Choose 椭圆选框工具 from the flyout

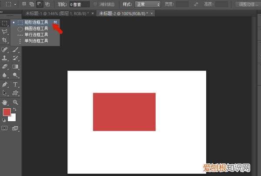[x=35, y=29]
